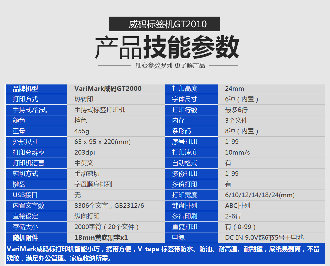This screenshot has width=330, height=266.
Task: Select the 65 x 95 x 220(mm) dimensions
Action: [102, 142]
